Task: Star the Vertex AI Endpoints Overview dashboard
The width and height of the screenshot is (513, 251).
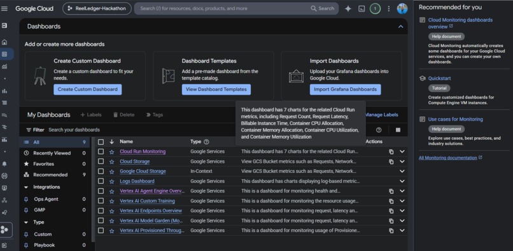Action: click(111, 211)
